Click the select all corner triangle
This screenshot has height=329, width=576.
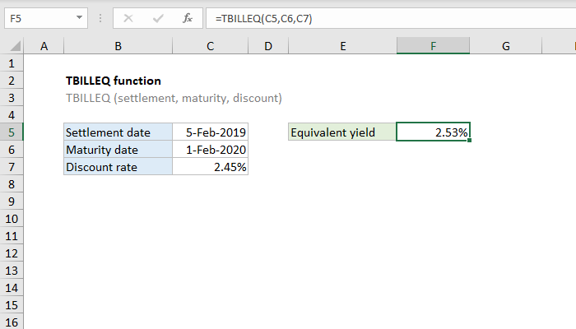tap(15, 46)
